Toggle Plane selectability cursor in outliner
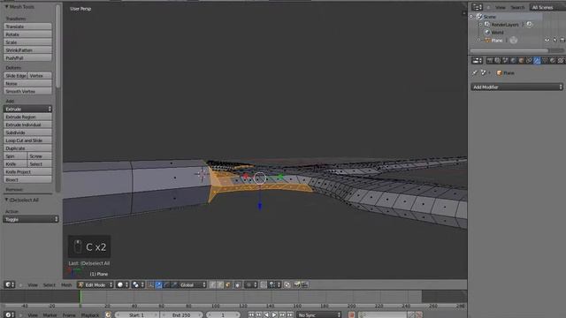The width and height of the screenshot is (566, 318). 555,40
